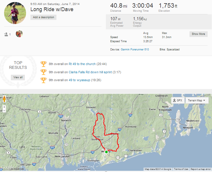The height and width of the screenshot is (172, 212).
Task: Click the Clarks Falls Rd trophy icon
Action: (x=44, y=72)
